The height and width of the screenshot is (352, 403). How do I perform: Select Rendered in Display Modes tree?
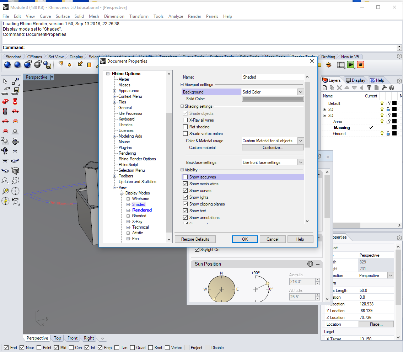click(142, 210)
